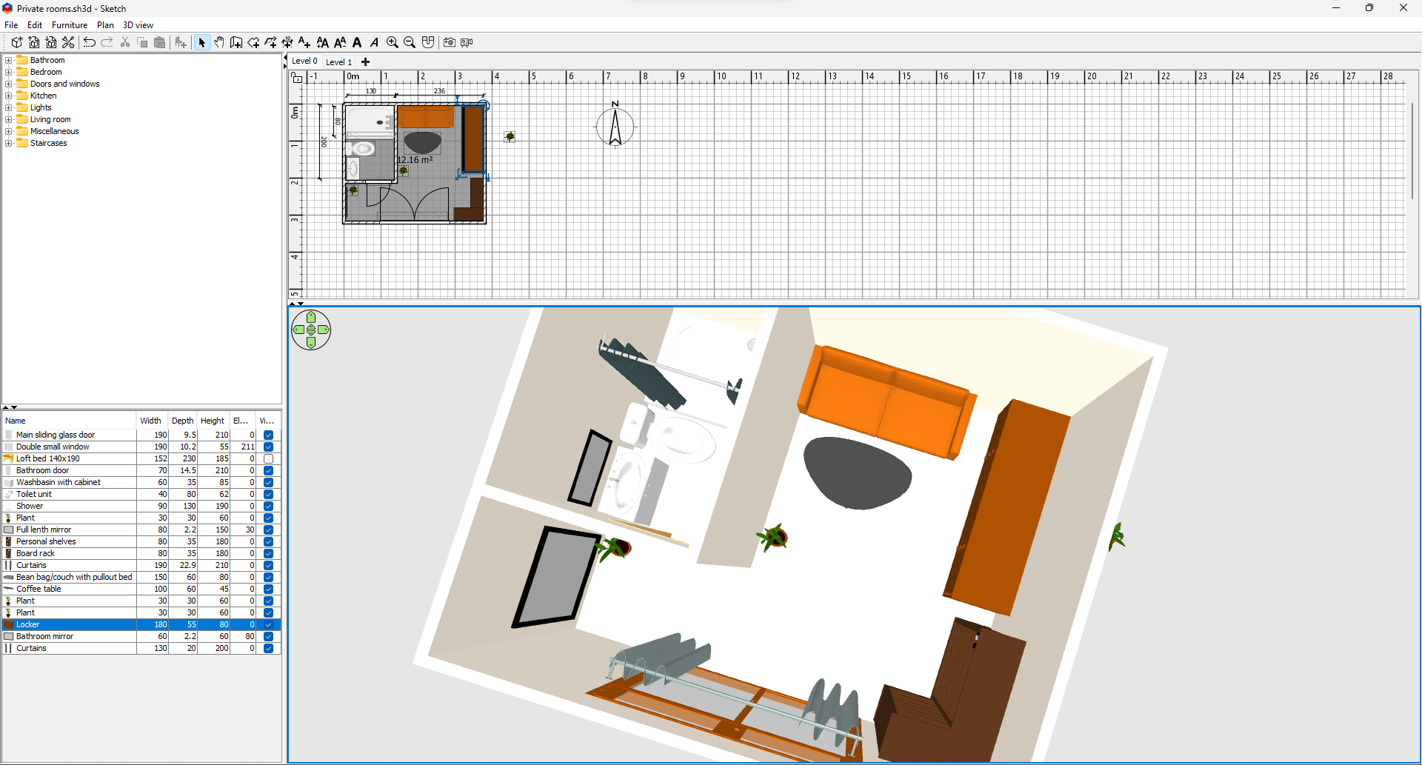Click the plan's vertical scrollbar
Viewport: 1422px width, 765px height.
1413,151
